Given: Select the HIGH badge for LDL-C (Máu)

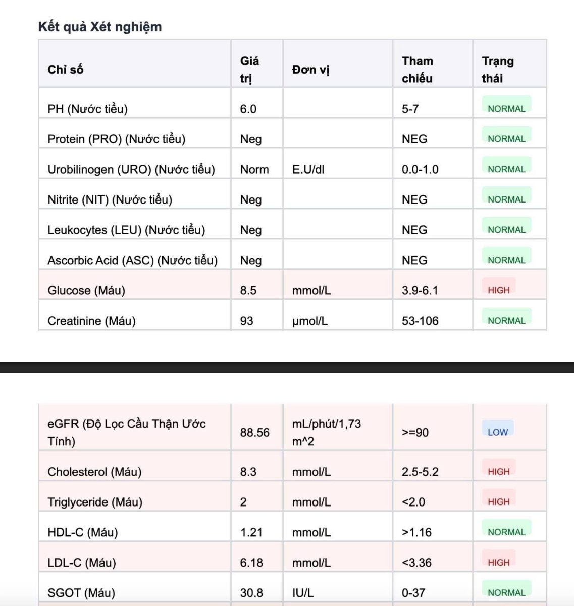Looking at the screenshot, I should point(498,562).
